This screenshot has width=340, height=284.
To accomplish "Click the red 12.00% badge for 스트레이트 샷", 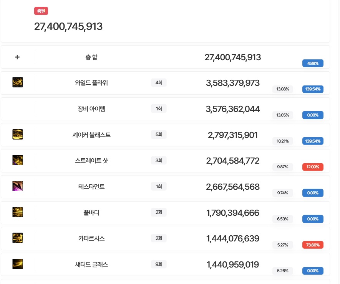I will tap(313, 167).
